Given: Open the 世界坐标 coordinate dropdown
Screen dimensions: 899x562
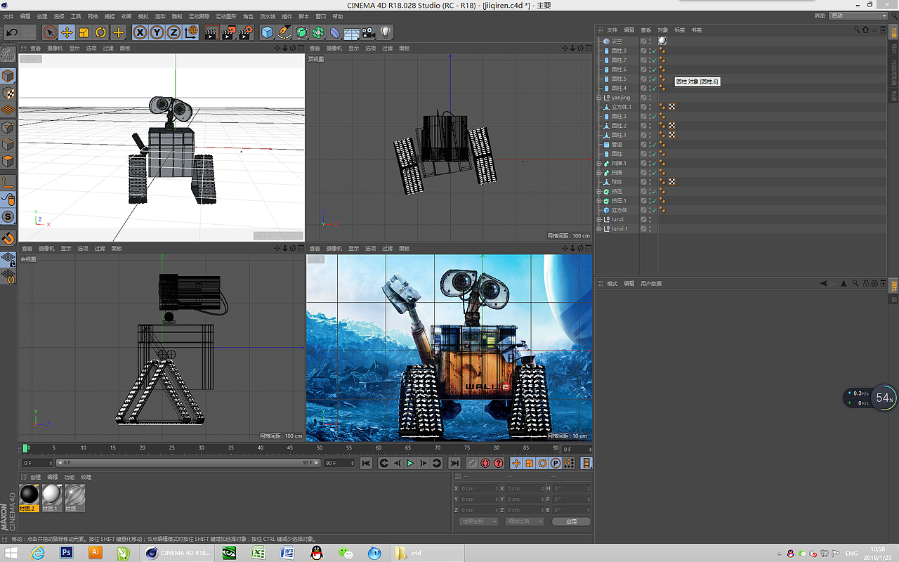Looking at the screenshot, I should pyautogui.click(x=478, y=521).
